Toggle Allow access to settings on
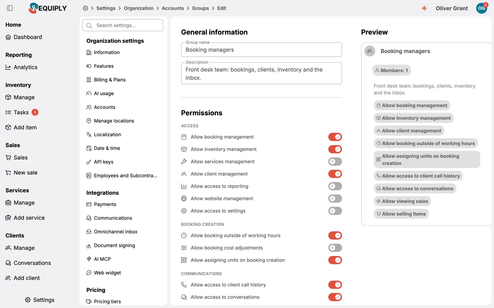494x308 pixels. pos(335,211)
